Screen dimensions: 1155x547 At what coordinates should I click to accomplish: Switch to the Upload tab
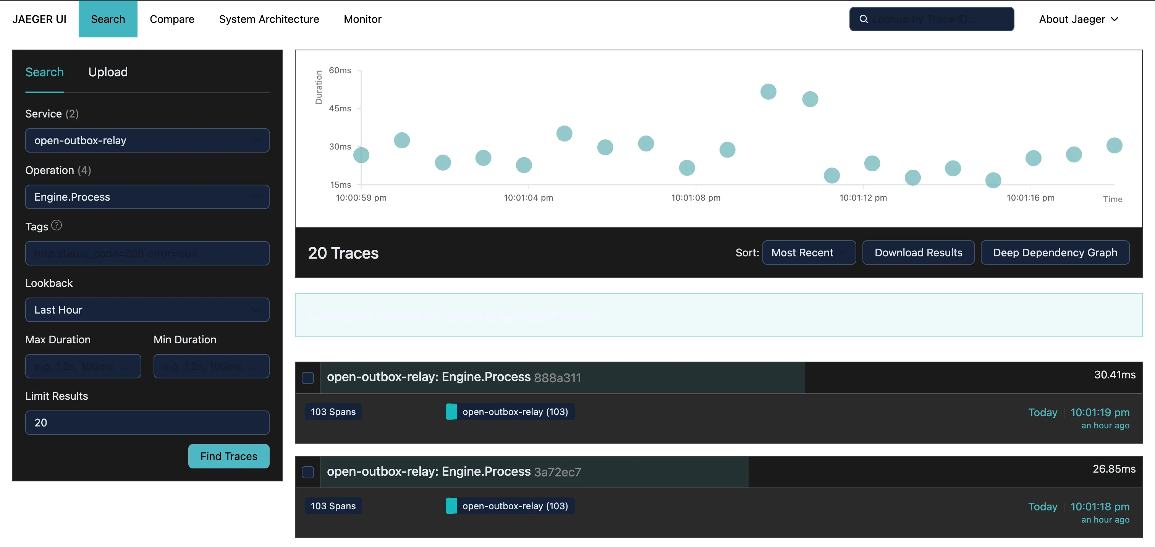108,72
